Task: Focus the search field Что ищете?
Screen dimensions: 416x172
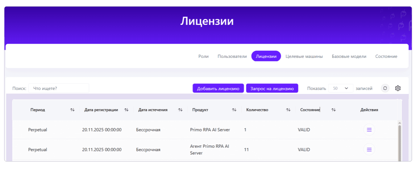Action: click(59, 89)
